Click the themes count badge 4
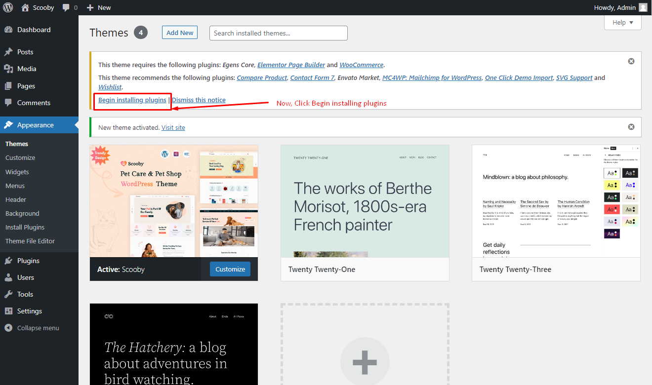 (140, 33)
